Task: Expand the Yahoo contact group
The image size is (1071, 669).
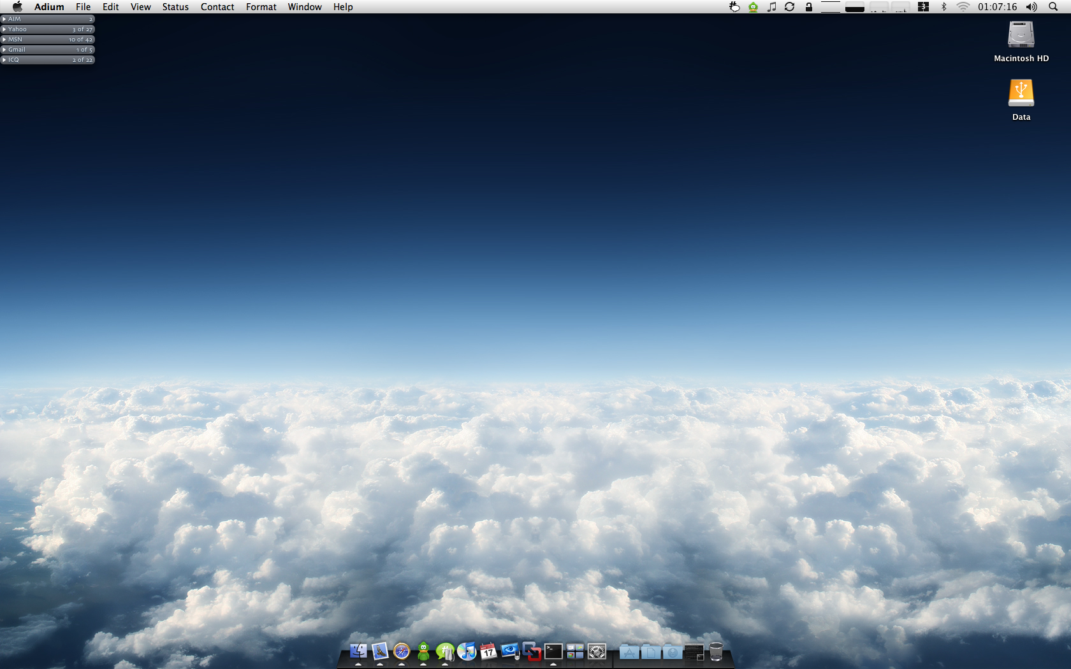Action: click(4, 29)
